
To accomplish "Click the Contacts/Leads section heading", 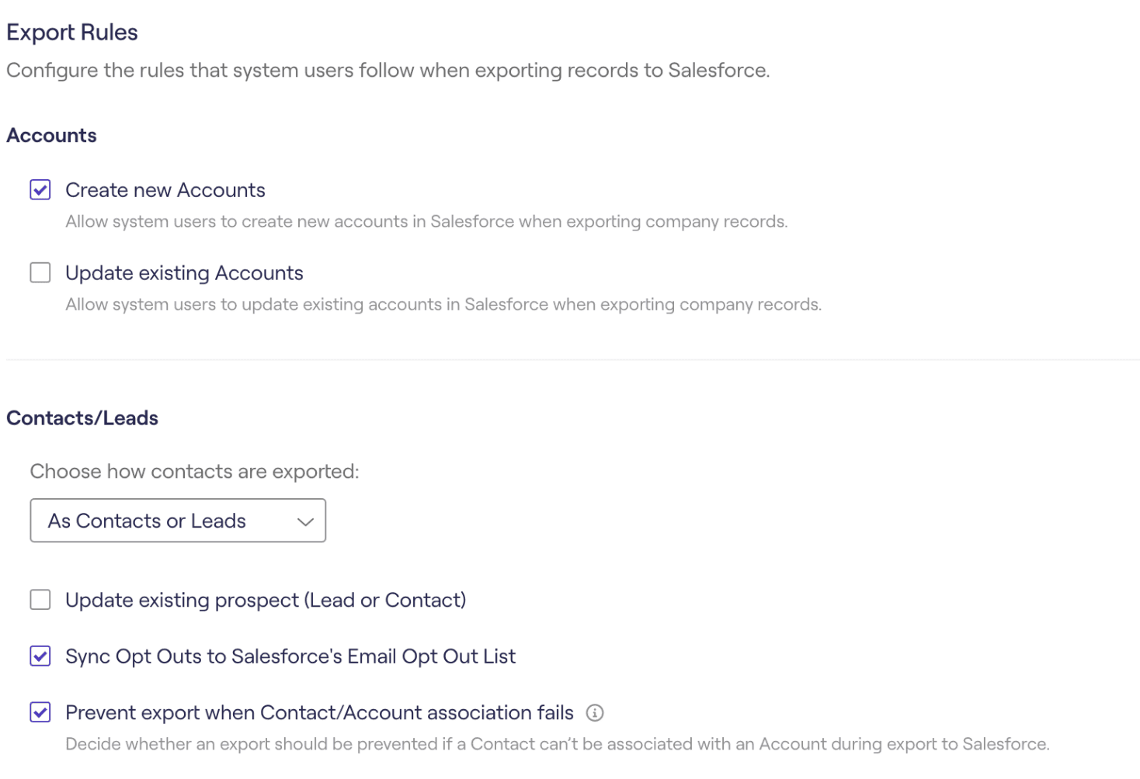I will 82,418.
